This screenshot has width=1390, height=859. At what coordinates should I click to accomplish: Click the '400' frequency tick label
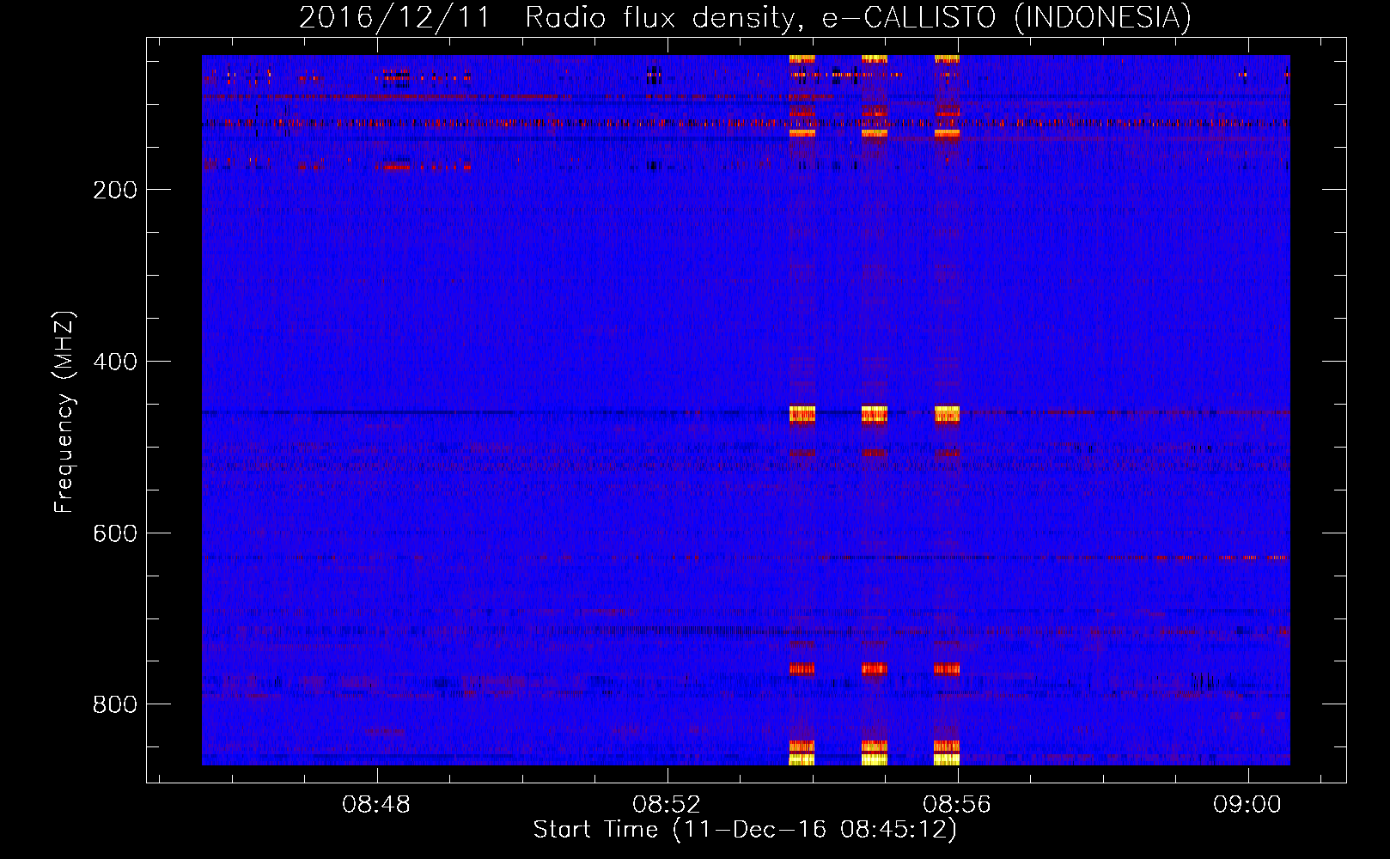click(115, 362)
